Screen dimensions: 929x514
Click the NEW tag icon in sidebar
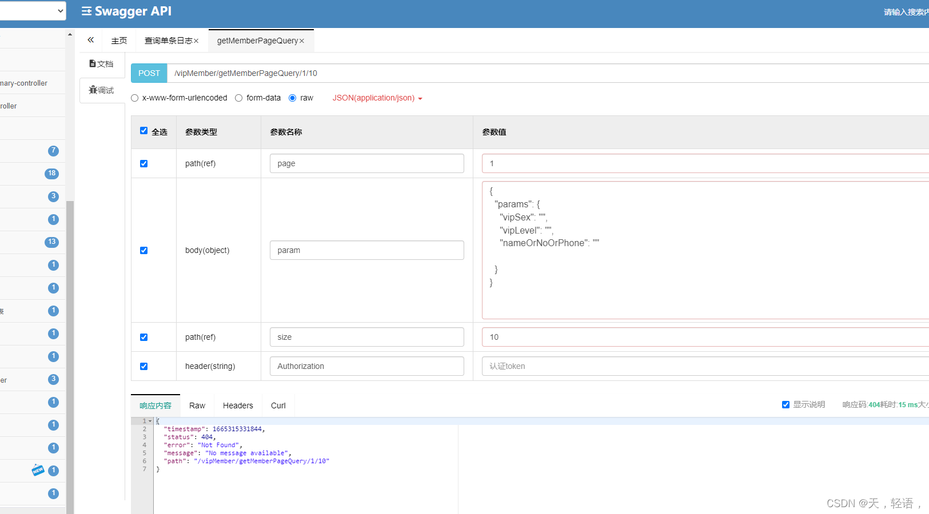(x=38, y=470)
